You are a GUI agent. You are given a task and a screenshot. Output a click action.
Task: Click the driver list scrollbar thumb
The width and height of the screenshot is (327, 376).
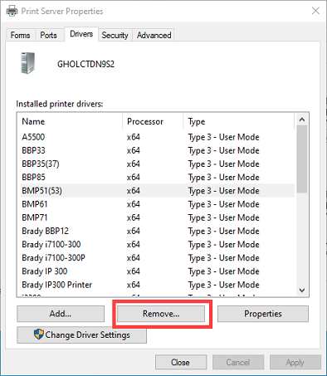(302, 159)
